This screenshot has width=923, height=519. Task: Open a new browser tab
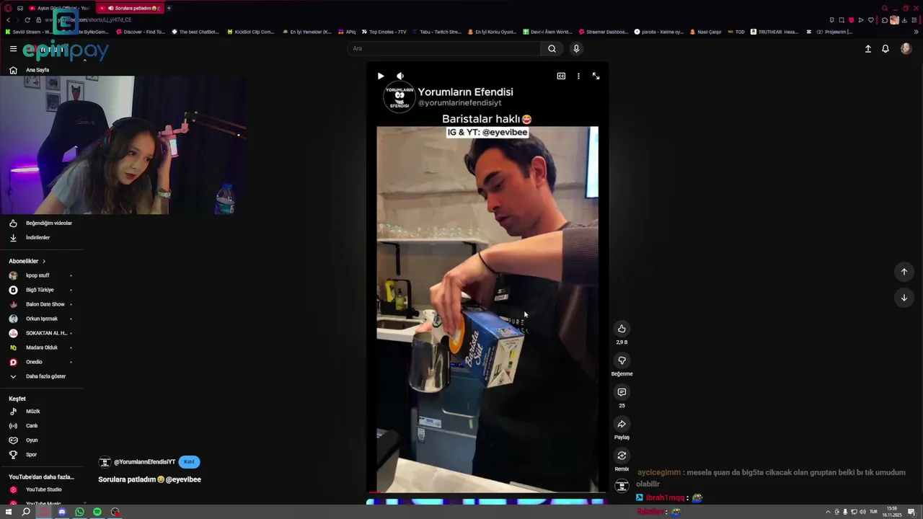169,8
